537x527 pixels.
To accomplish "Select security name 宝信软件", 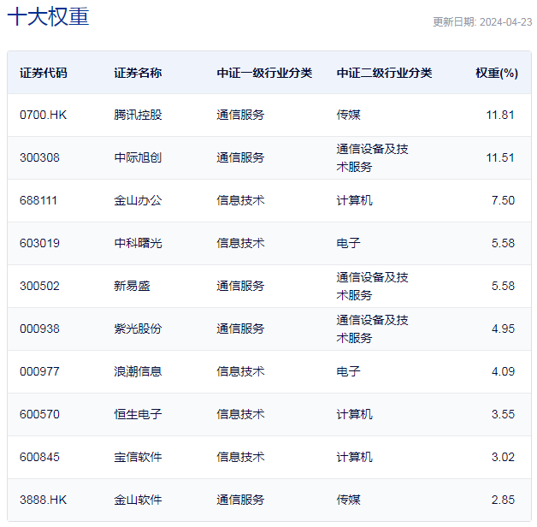I will click(138, 458).
